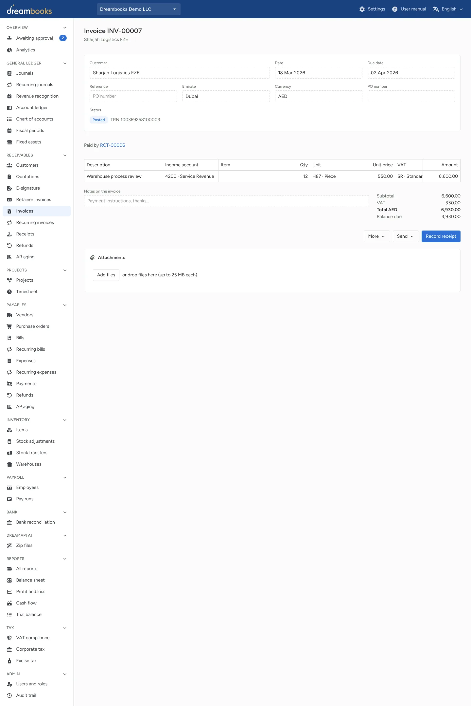This screenshot has width=471, height=706.
Task: Click the Purchase orders cart icon
Action: pyautogui.click(x=9, y=326)
